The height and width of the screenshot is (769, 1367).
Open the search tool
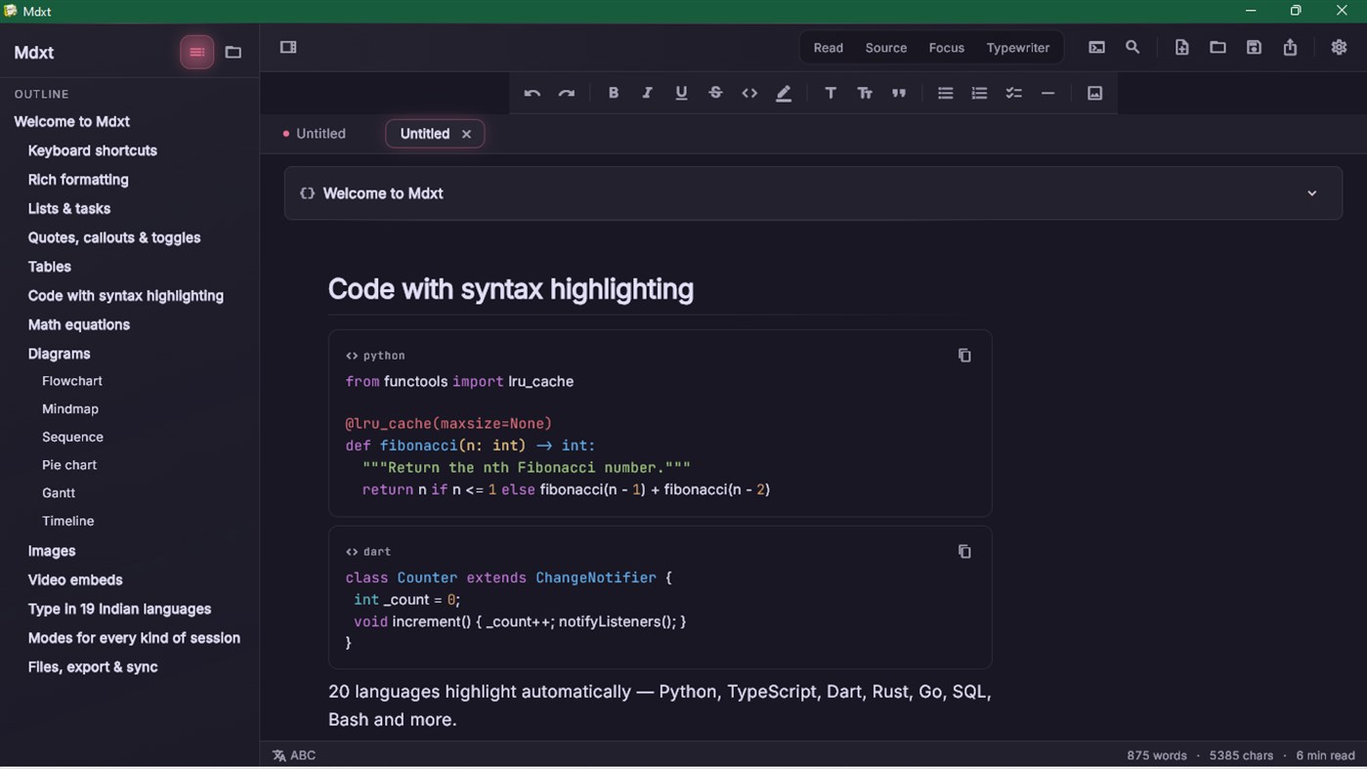[1132, 48]
